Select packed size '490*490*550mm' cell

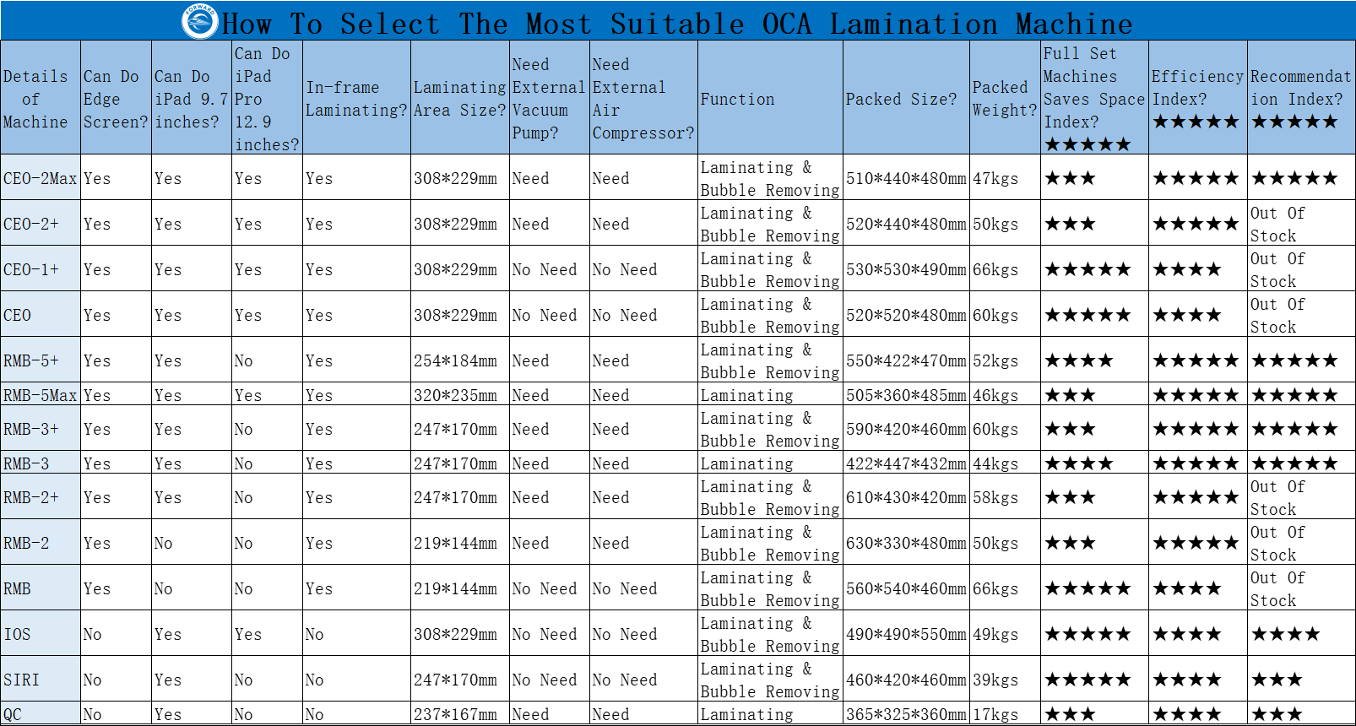[x=906, y=634]
